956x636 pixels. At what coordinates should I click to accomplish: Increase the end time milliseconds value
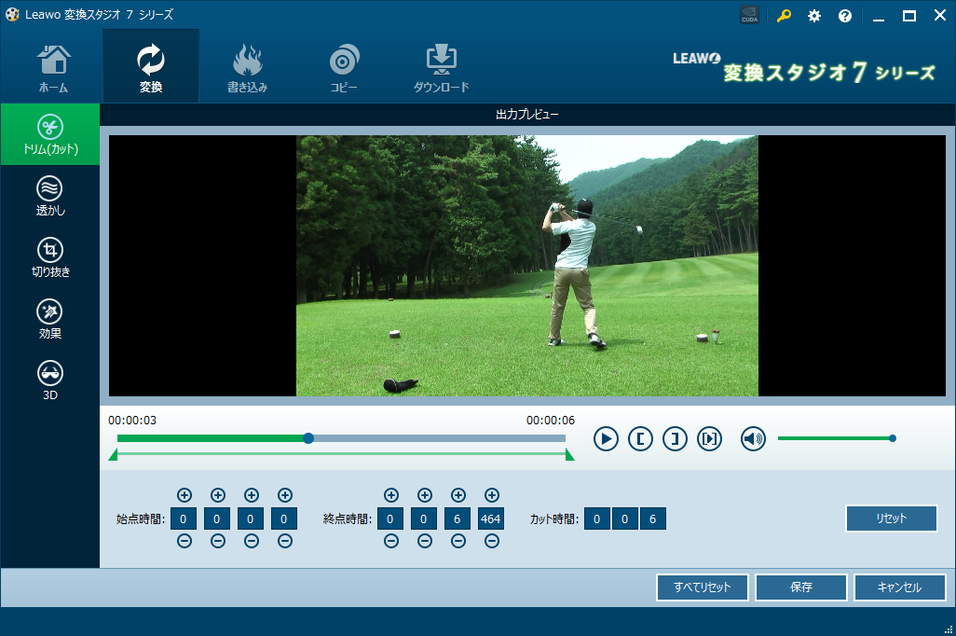point(491,495)
